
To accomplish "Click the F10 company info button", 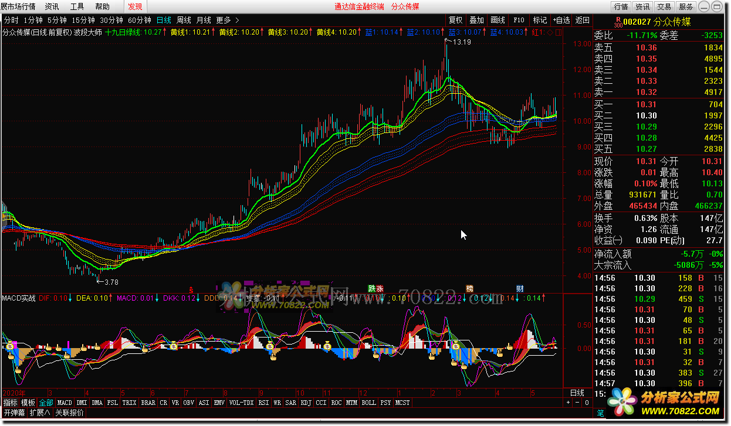I will tap(519, 20).
